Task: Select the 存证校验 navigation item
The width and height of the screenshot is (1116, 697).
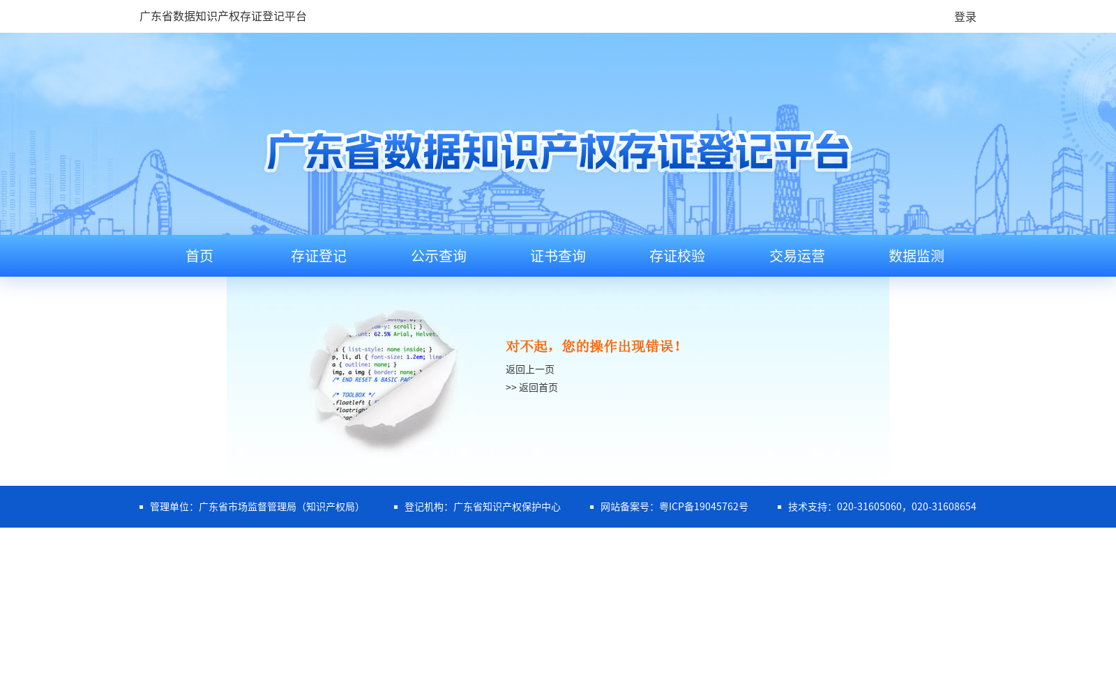Action: tap(677, 256)
